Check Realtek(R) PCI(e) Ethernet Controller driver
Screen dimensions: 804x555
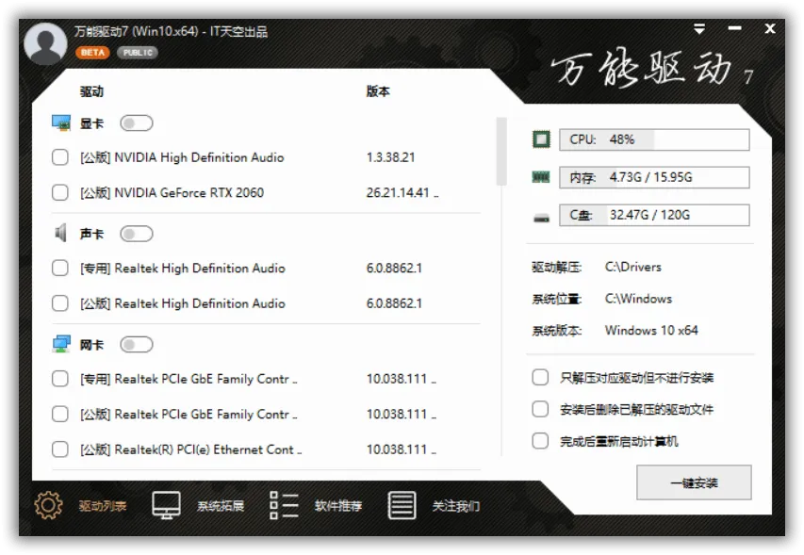pos(60,449)
